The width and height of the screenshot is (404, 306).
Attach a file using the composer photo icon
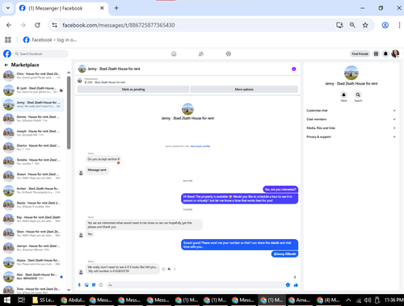(86, 285)
